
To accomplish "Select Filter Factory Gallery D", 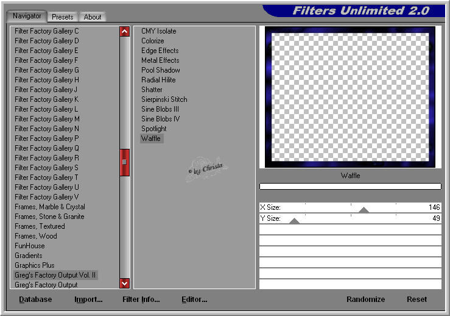I will (47, 41).
